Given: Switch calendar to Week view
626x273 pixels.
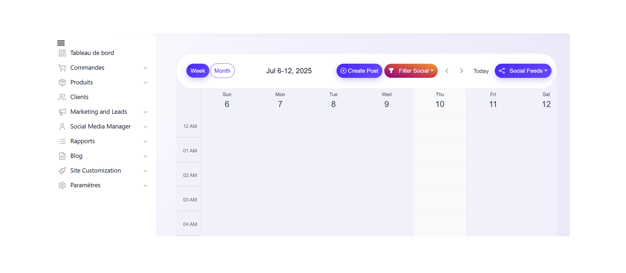Looking at the screenshot, I should pyautogui.click(x=197, y=71).
